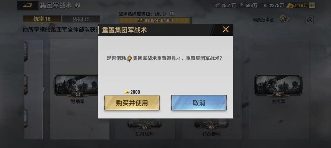This screenshot has height=148, width=331.
Task: Tap the tactics proficiency level info icon
Action: point(172,14)
